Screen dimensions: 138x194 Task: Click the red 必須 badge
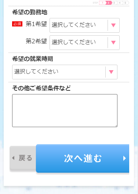(17, 24)
